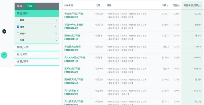Click the 代碼 column header
This screenshot has width=204, height=105.
98,5
